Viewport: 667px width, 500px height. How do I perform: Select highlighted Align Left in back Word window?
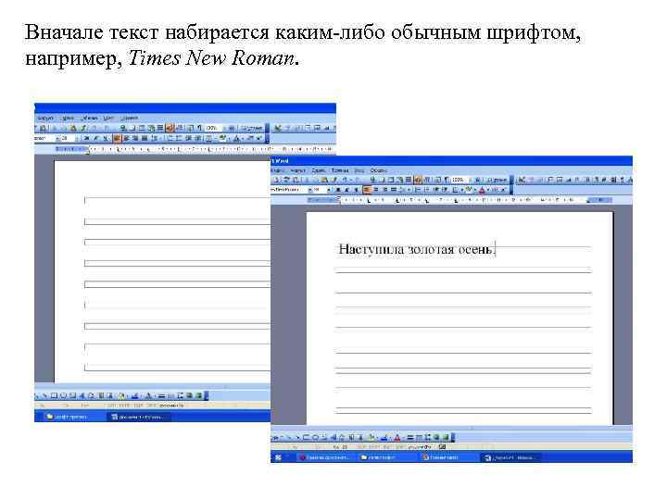pos(117,138)
